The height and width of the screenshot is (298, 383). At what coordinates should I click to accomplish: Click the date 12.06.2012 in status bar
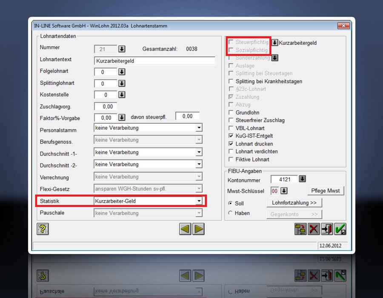[x=330, y=246]
